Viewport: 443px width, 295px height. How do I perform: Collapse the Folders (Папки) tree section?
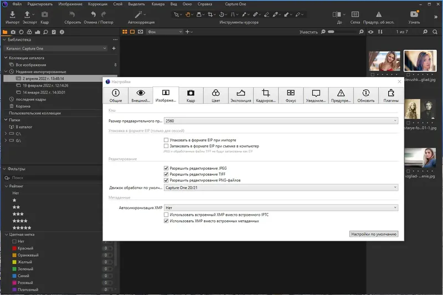[x=6, y=120]
